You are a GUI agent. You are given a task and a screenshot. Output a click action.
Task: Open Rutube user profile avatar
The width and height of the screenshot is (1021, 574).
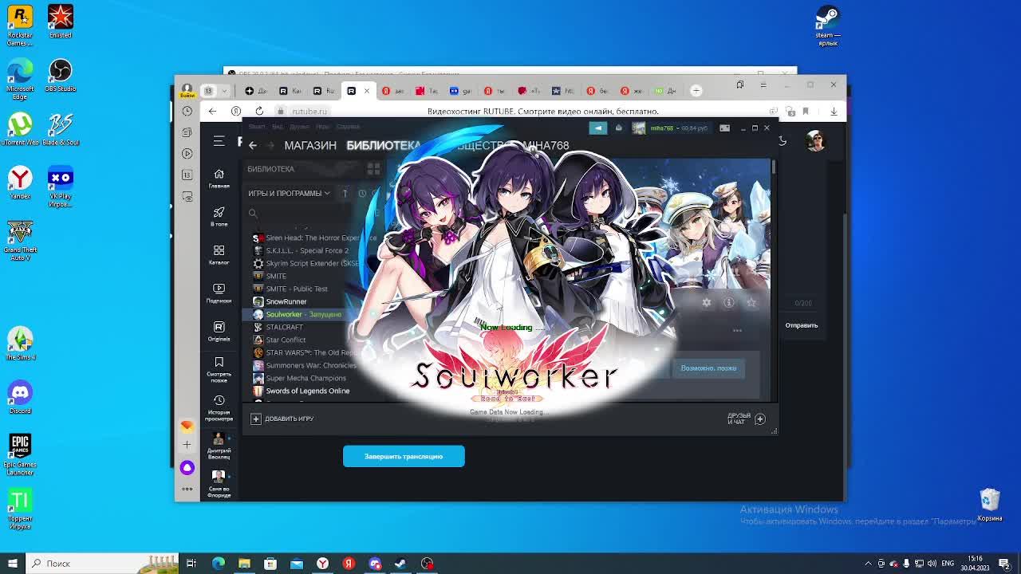815,141
